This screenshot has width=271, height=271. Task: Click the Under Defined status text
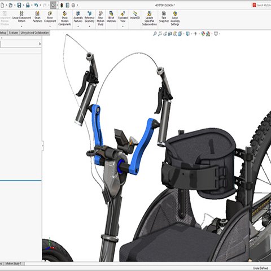tap(260, 268)
